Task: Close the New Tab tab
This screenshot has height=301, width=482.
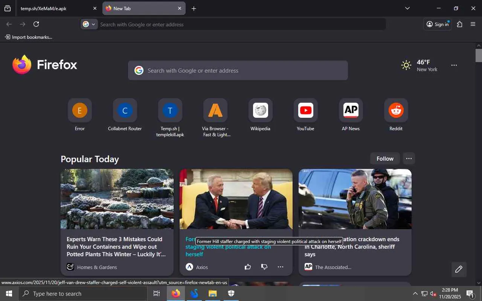Action: (179, 8)
